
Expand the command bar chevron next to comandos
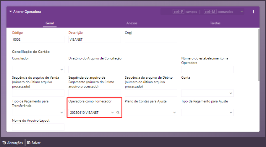click(242, 11)
